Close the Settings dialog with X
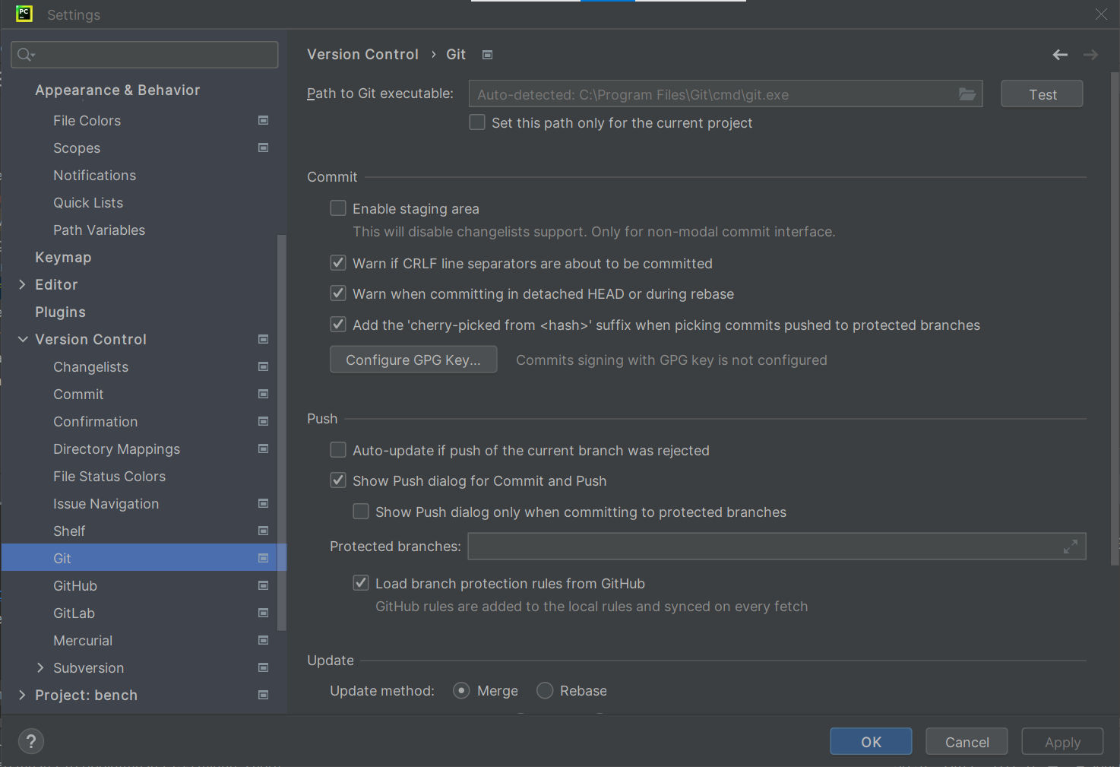 click(x=1101, y=14)
